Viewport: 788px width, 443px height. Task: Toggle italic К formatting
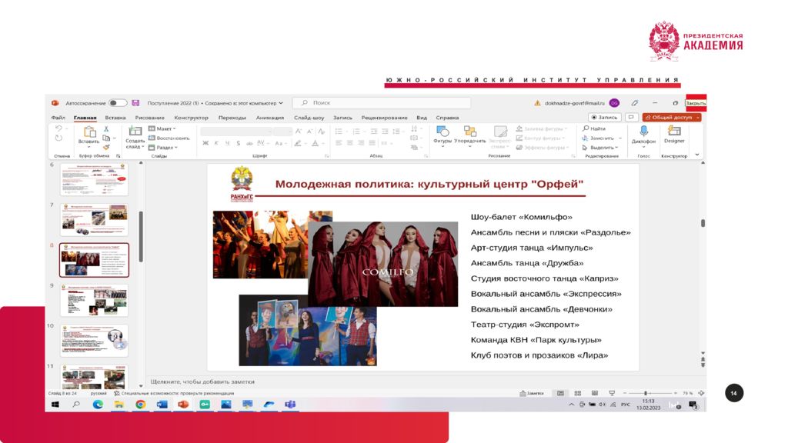(216, 144)
